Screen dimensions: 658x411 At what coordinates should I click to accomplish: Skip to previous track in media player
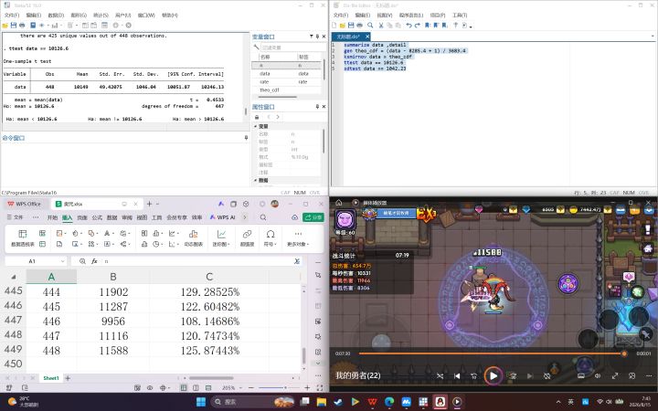(x=457, y=376)
